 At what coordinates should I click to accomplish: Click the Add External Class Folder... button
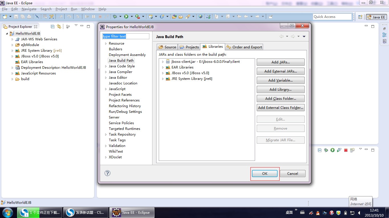click(281, 108)
